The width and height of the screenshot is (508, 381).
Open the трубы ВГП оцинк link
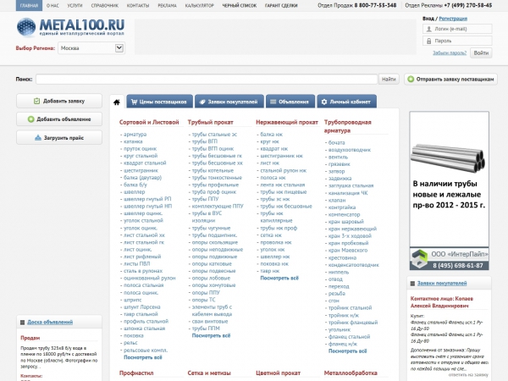[213, 149]
